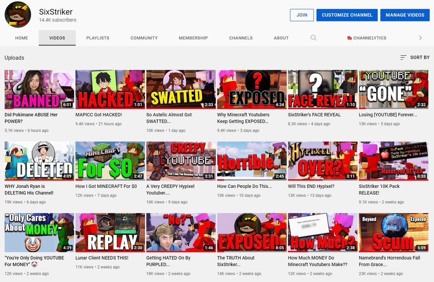Click title 'Why Minecraft Youtubers Keep Getting EXPOSED'
The width and height of the screenshot is (434, 282).
coord(243,118)
